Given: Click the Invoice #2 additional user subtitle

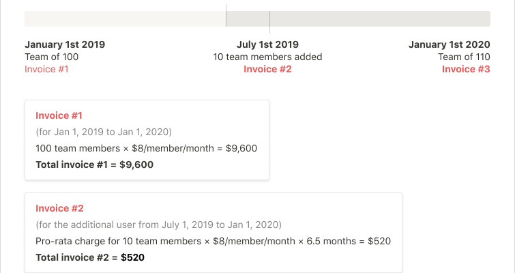Looking at the screenshot, I should 158,225.
